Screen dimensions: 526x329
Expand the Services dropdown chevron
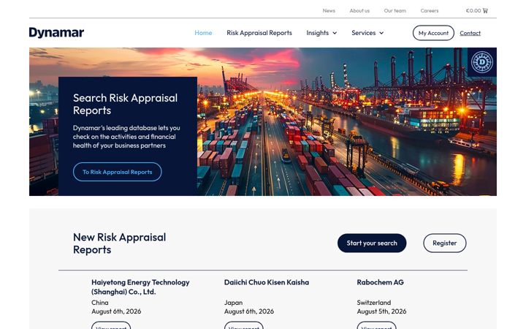[x=381, y=33]
